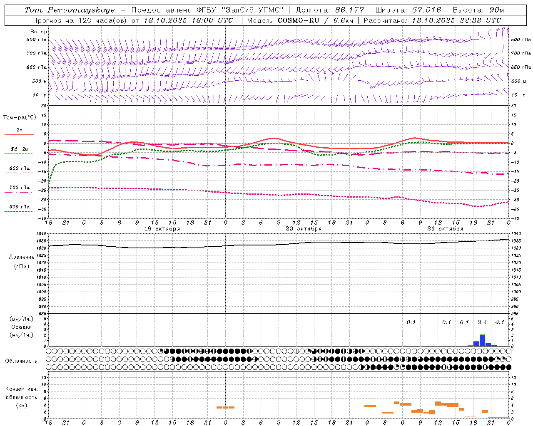Click the solid red 2м legend line
The image size is (533, 426).
[19, 134]
